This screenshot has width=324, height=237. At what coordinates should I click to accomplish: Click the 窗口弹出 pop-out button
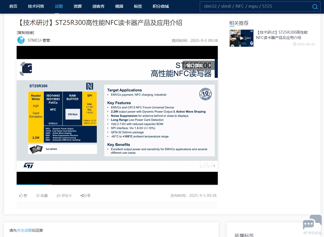coord(195,65)
